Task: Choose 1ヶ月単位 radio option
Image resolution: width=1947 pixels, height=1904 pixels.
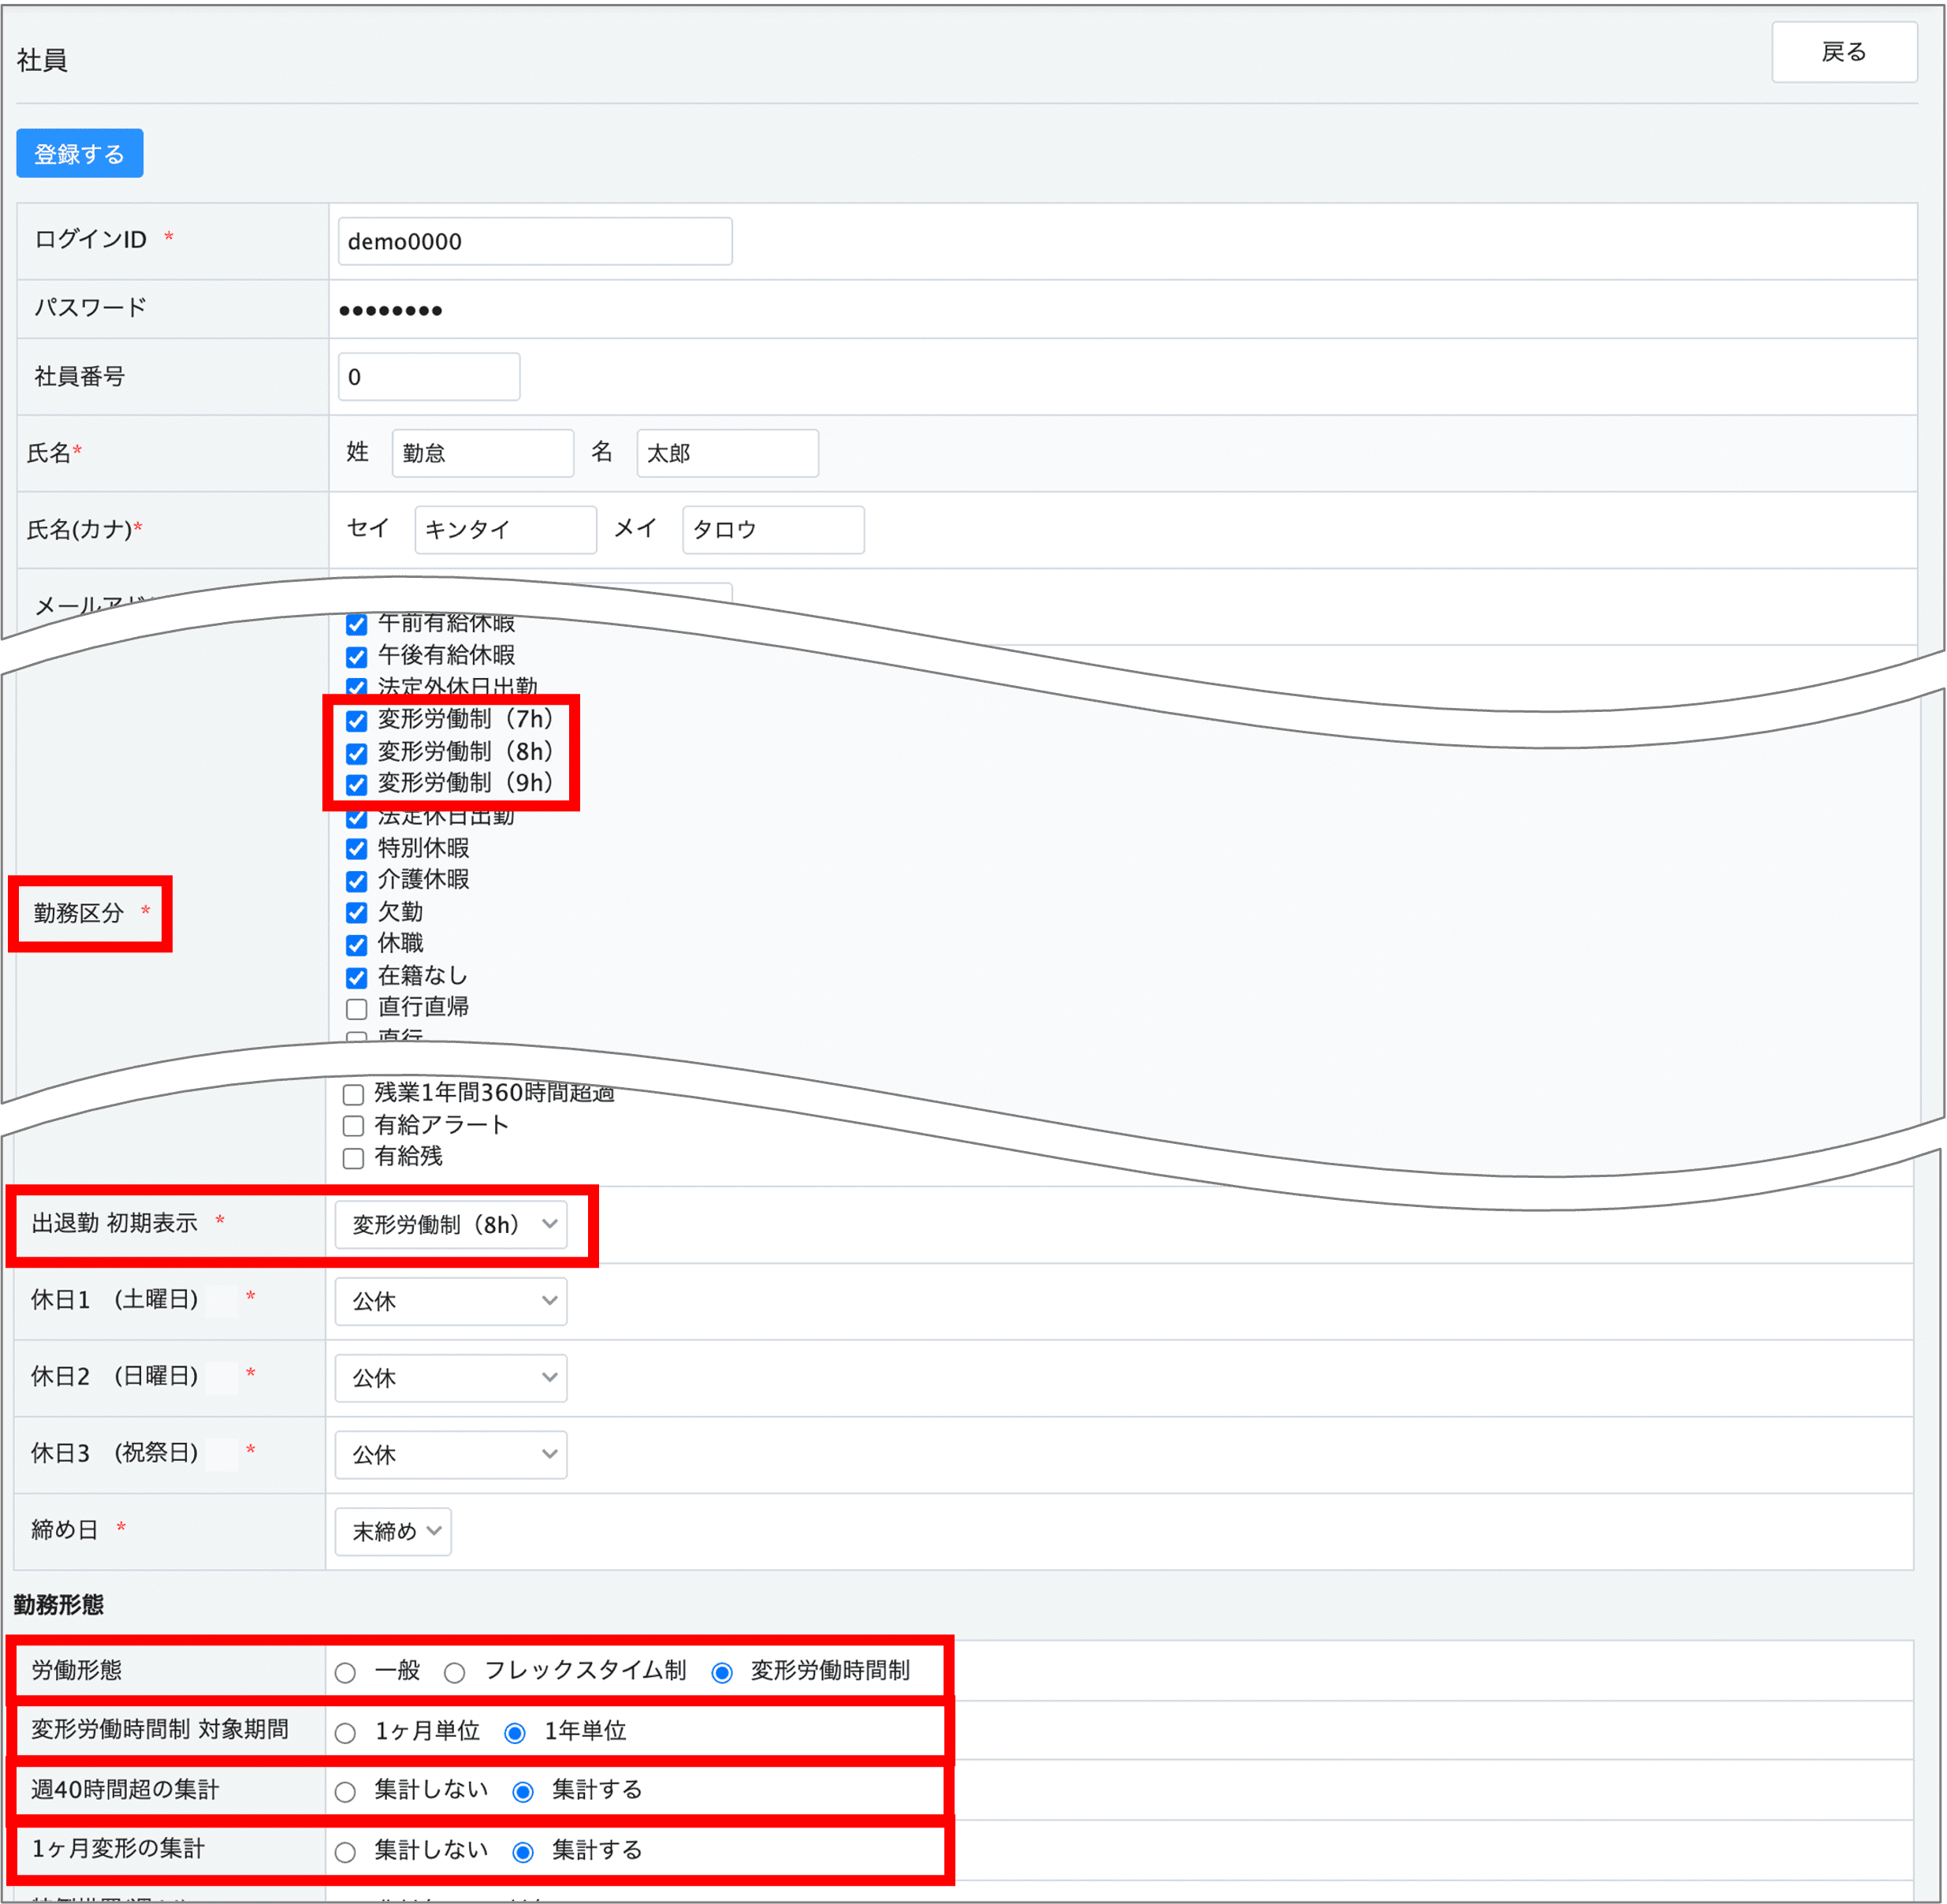Action: point(346,1733)
